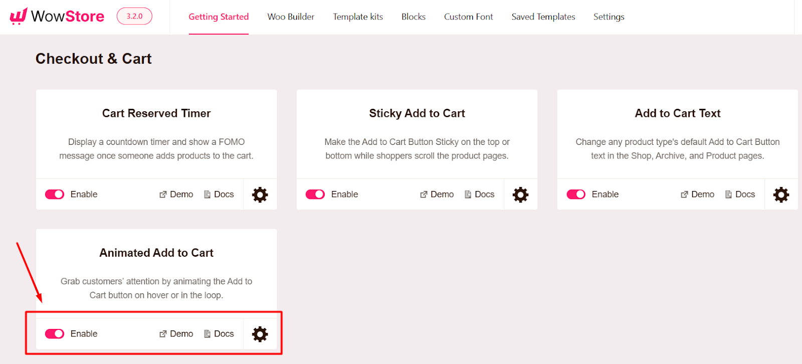The image size is (802, 364).
Task: Switch to the Woo Builder tab
Action: point(291,17)
